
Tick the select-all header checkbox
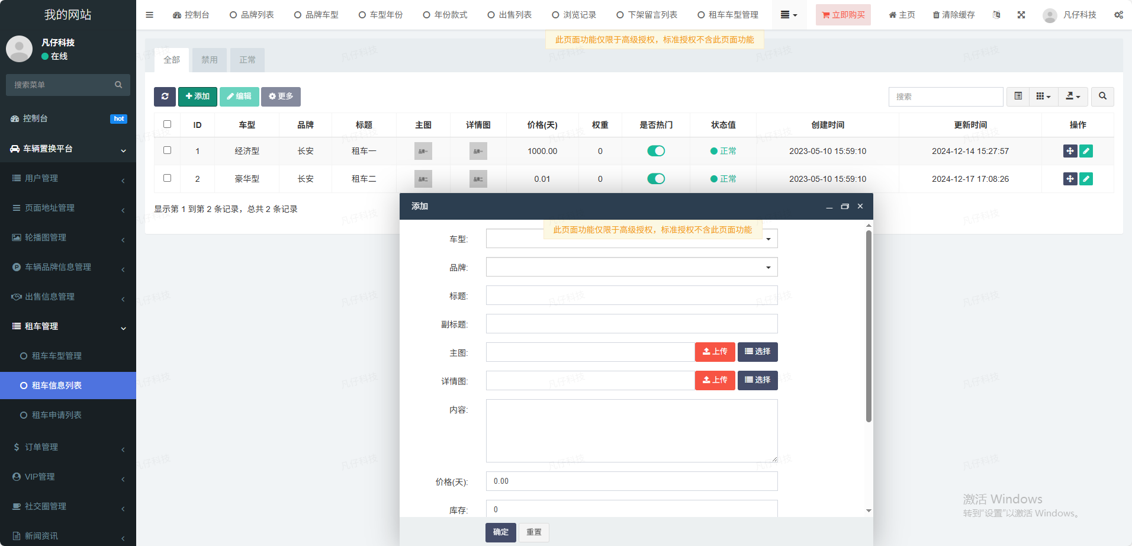168,124
